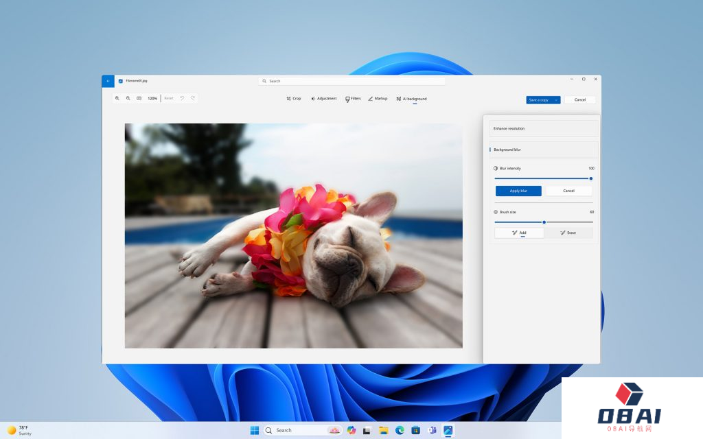This screenshot has height=439, width=703.
Task: Click the Search field in title bar
Action: pos(351,81)
